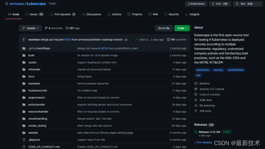This screenshot has height=149, width=265.
Task: Star the kubescape repository
Action: point(245,4)
